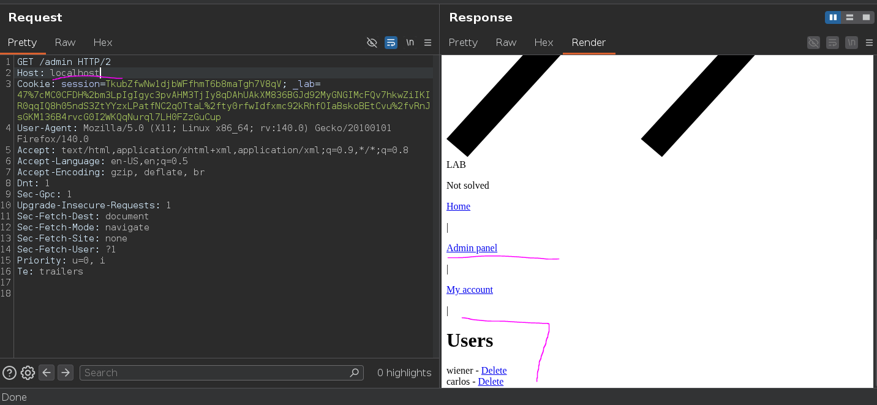This screenshot has height=405, width=877.
Task: Select top-bottom split layout icon
Action: 849,17
